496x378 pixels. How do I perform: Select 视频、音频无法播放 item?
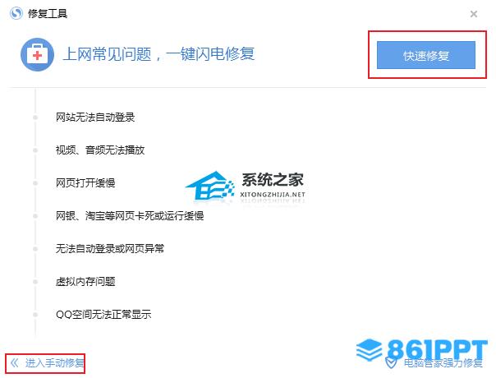point(100,150)
